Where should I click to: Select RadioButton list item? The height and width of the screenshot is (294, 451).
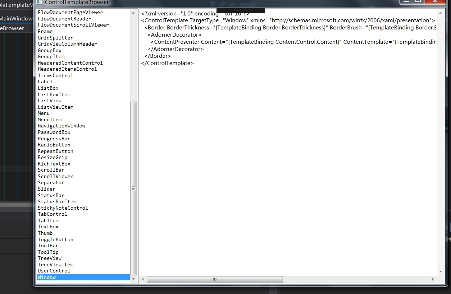83,145
